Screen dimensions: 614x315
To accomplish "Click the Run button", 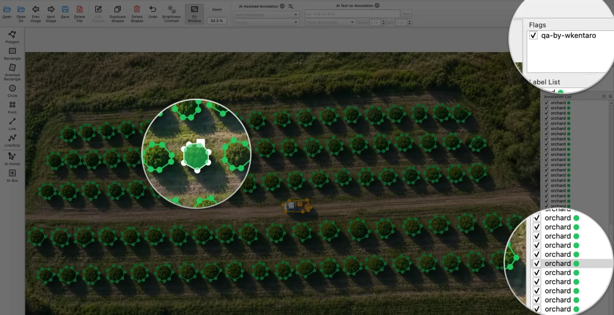I will point(406,14).
